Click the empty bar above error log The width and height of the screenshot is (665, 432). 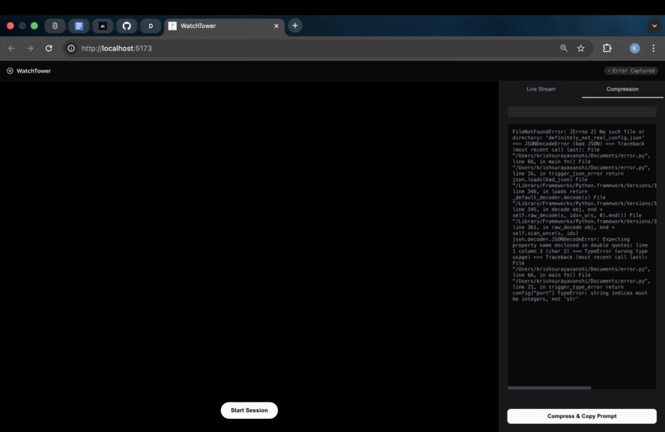pyautogui.click(x=582, y=111)
